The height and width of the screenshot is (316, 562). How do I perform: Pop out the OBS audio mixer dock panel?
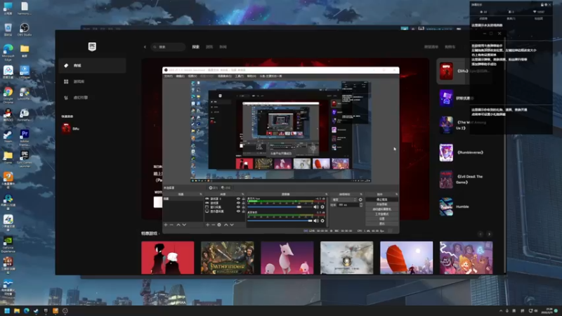327,195
